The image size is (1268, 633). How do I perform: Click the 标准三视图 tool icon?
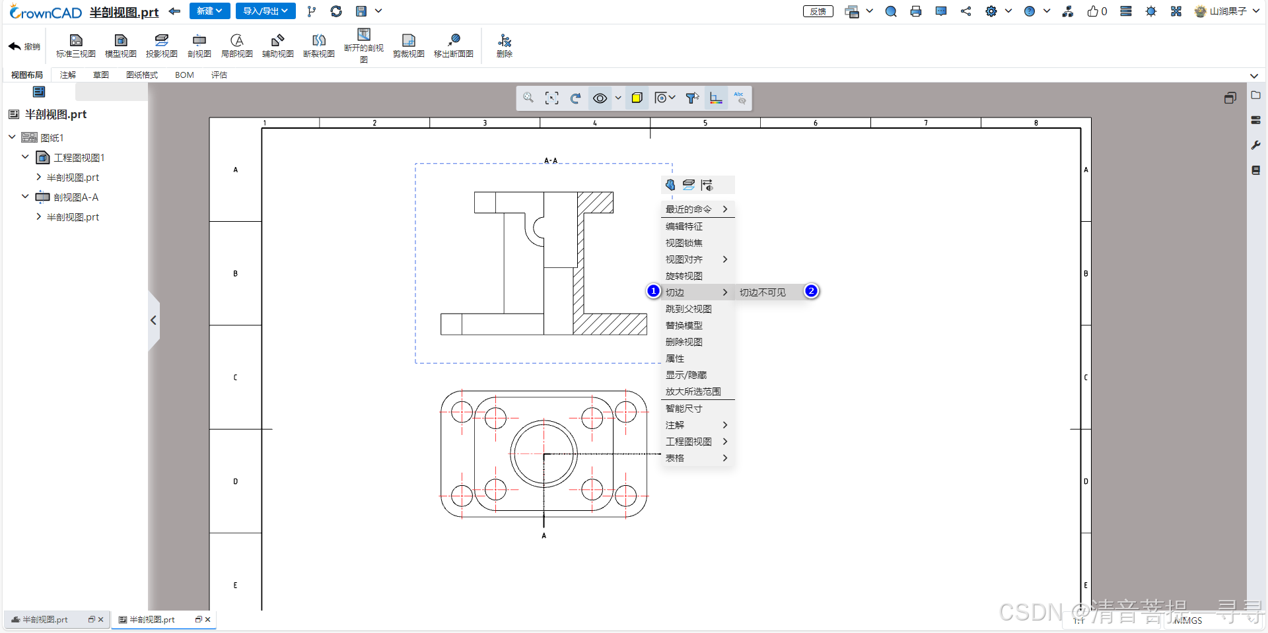pos(76,40)
